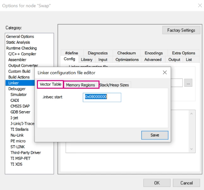Open the Encodings tab
The image size is (204, 190).
point(154,53)
